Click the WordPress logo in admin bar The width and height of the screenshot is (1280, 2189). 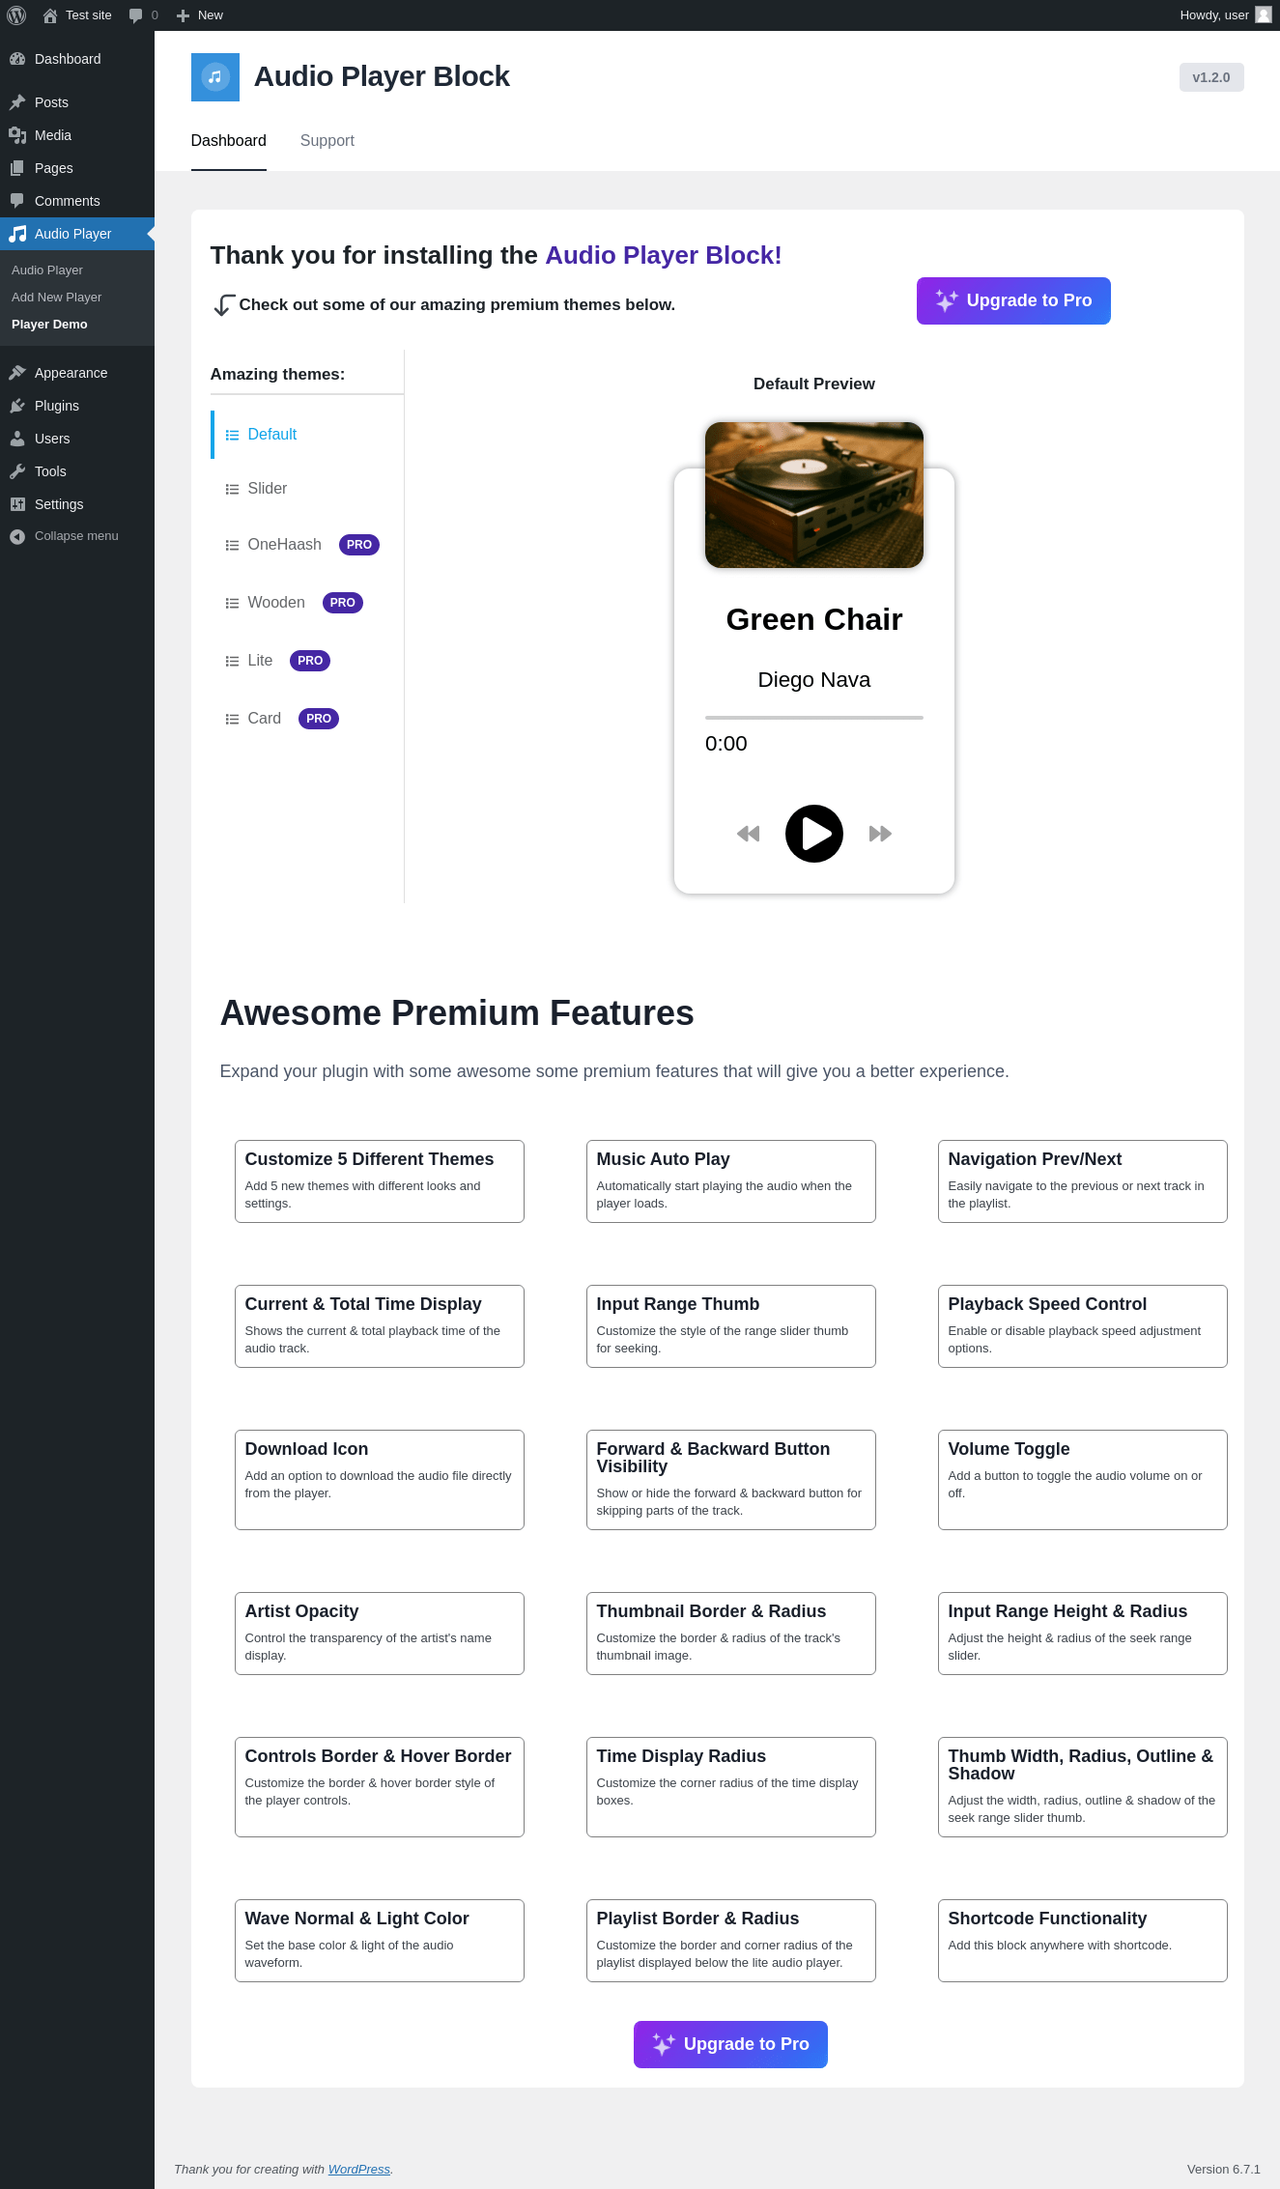[x=16, y=15]
